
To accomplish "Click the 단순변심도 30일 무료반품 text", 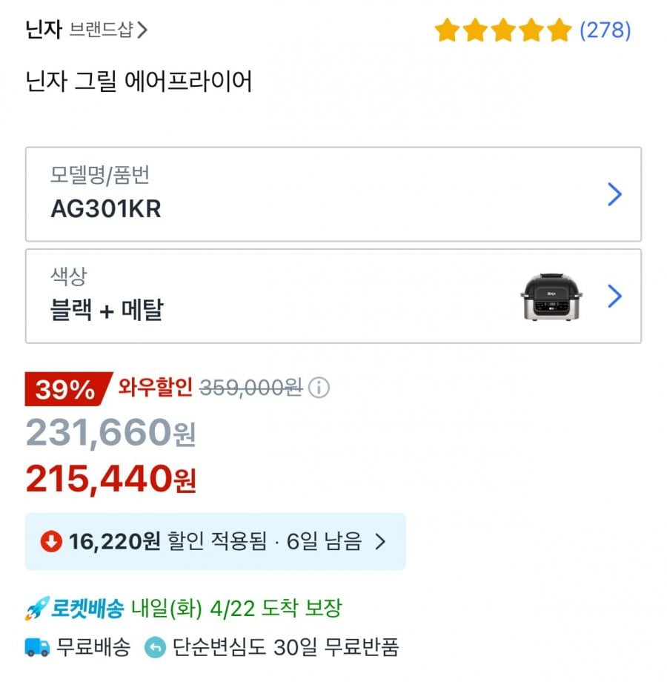I will 285,647.
